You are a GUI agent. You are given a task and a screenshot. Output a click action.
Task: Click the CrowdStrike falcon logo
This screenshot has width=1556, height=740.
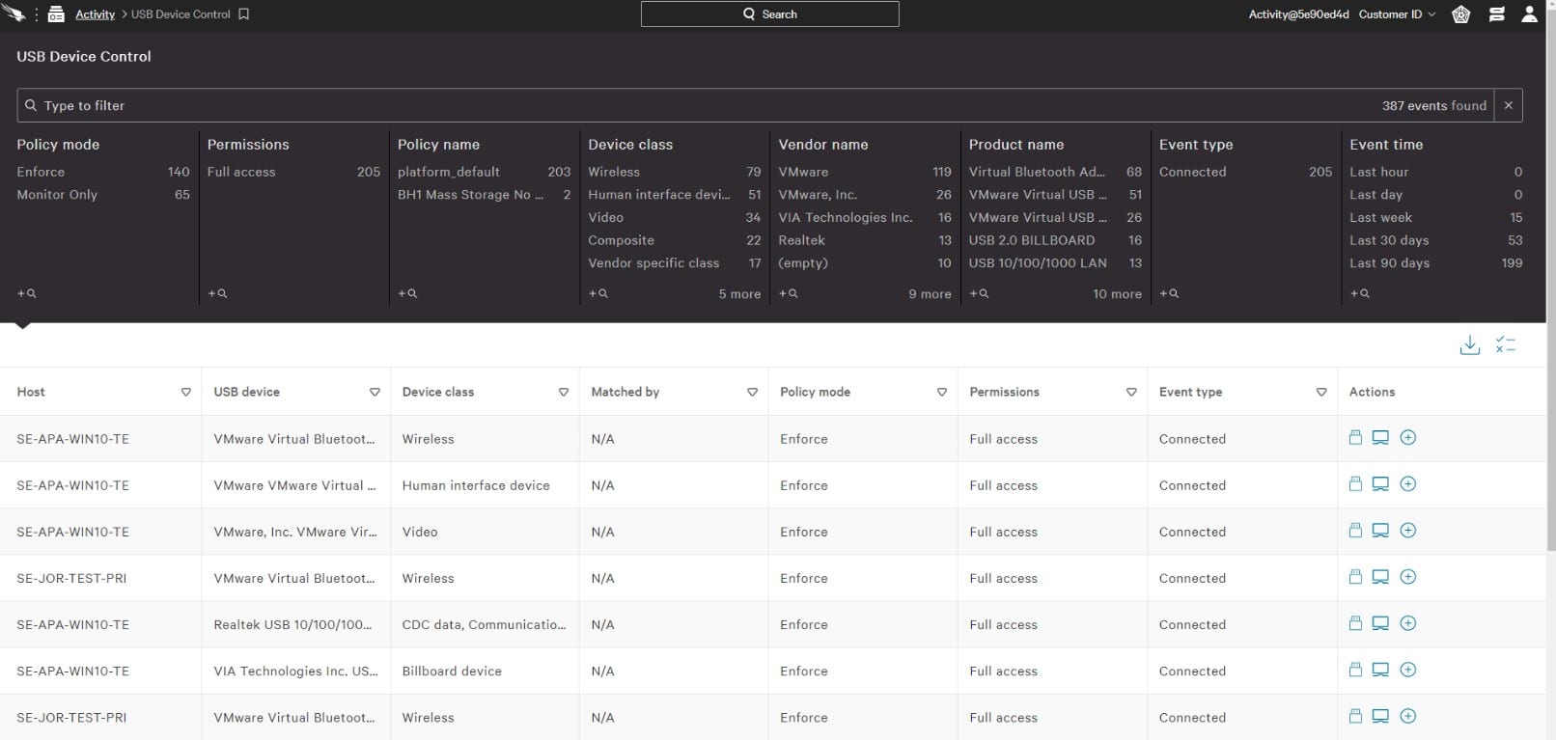click(14, 14)
